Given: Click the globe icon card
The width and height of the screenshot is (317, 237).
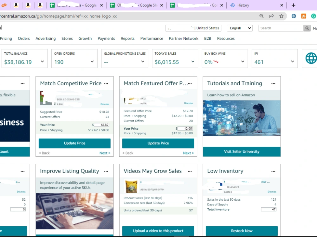Looking at the screenshot, I should [x=311, y=58].
